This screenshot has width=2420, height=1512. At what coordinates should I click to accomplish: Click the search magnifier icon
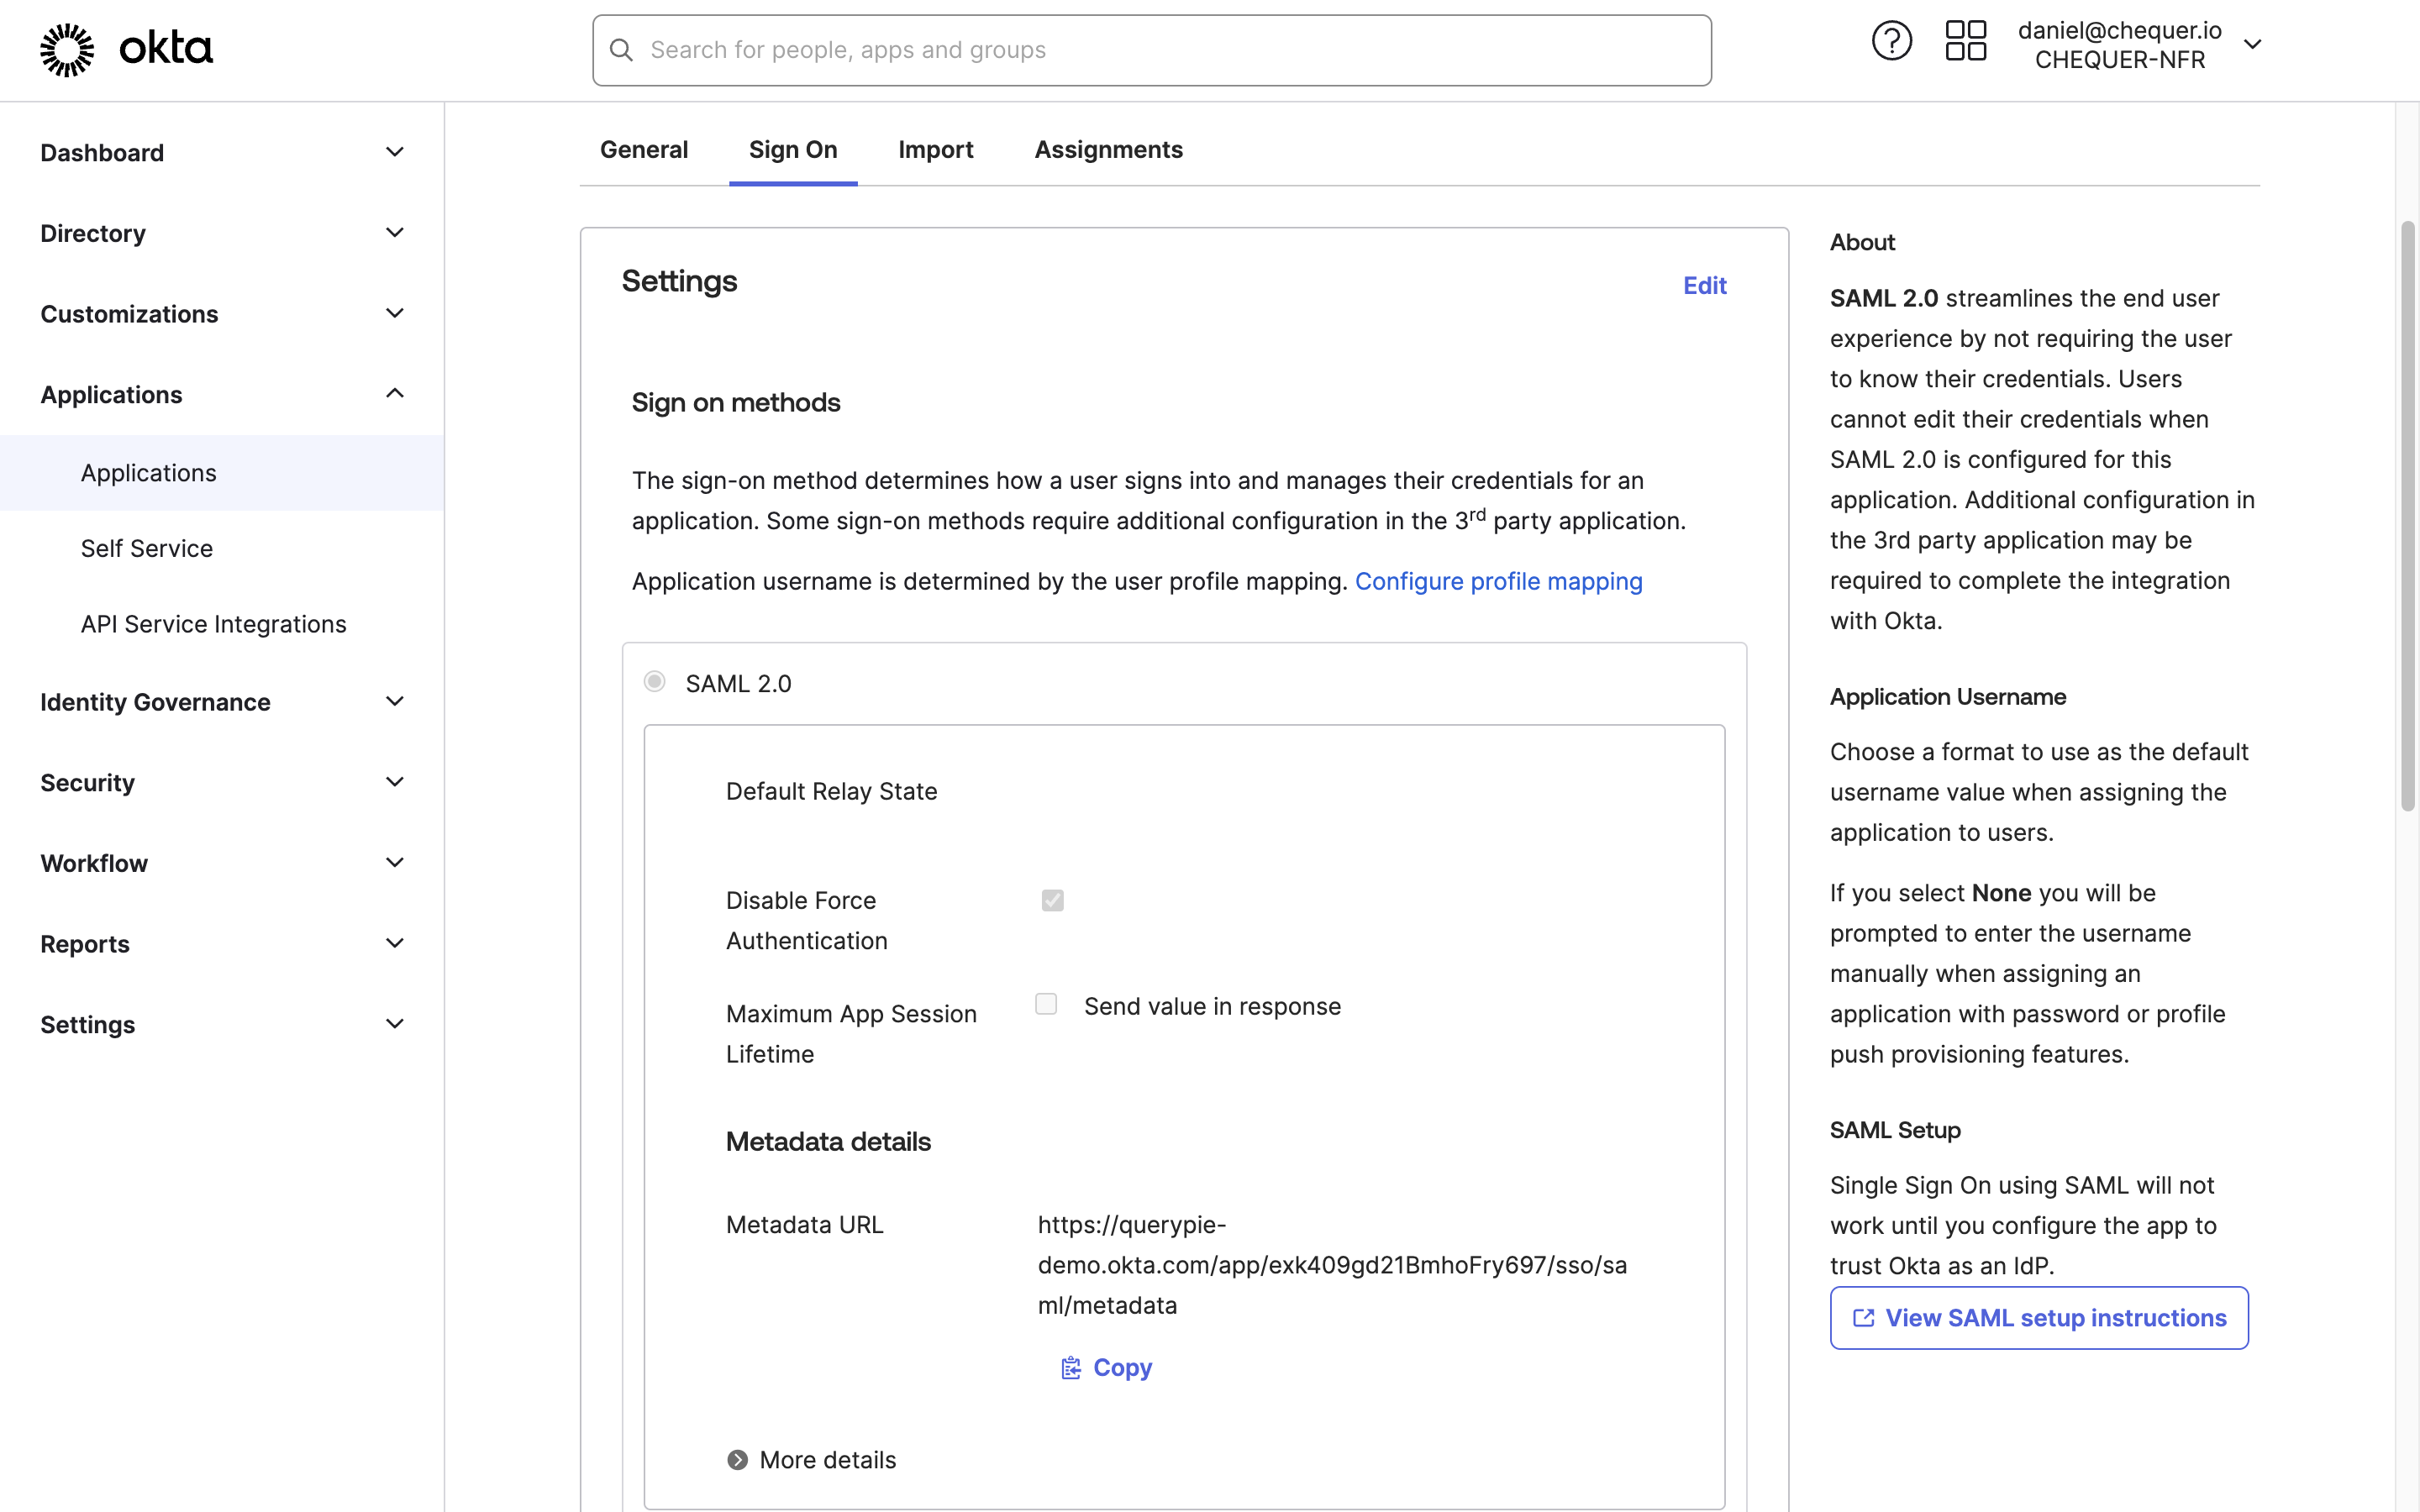point(621,49)
